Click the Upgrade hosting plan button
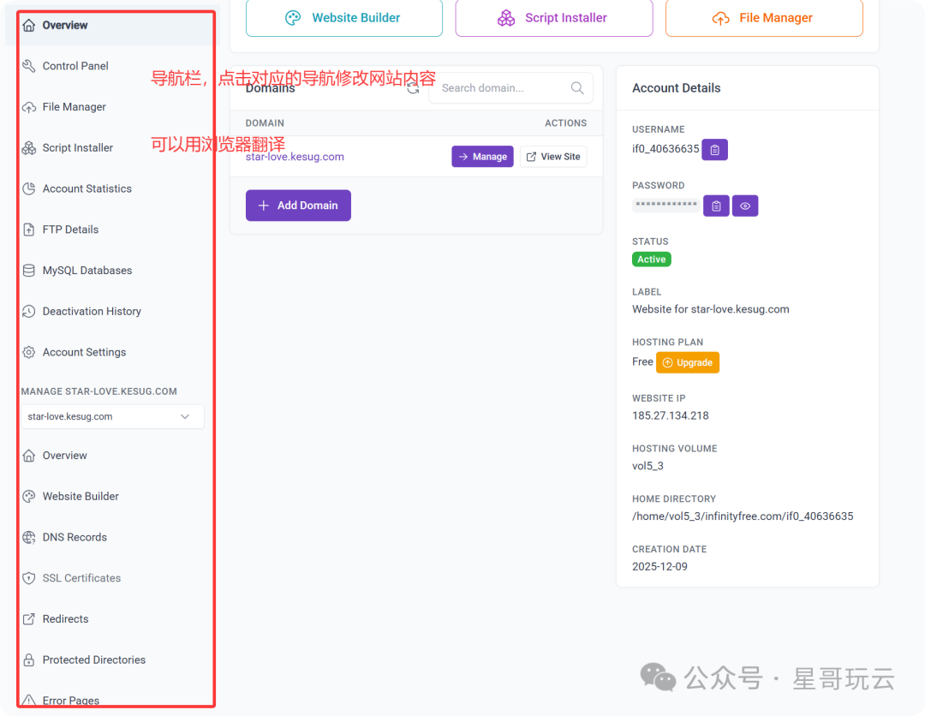 tap(688, 363)
